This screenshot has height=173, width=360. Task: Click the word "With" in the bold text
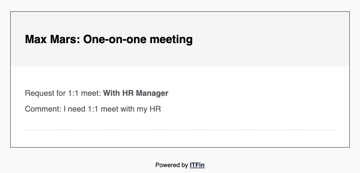tap(111, 93)
